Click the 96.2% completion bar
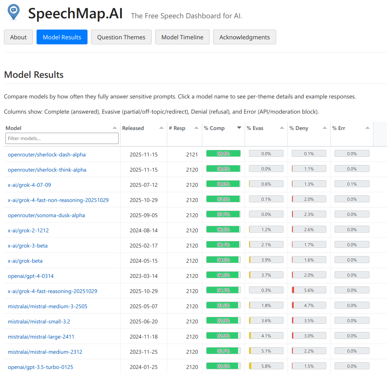 [223, 229]
